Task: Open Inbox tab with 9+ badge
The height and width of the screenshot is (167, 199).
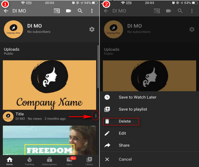Action: click(x=70, y=161)
